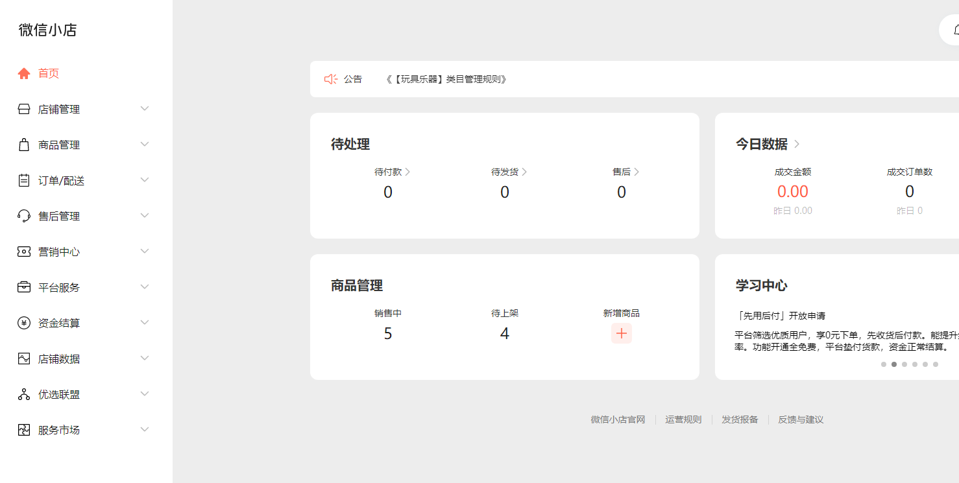
Task: Click the 微信小店 logo title
Action: [48, 30]
